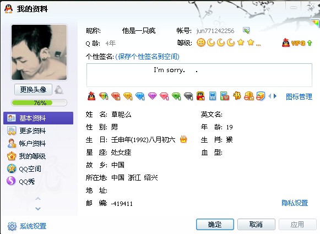Click the yellow diamond service icon

pyautogui.click(x=128, y=96)
